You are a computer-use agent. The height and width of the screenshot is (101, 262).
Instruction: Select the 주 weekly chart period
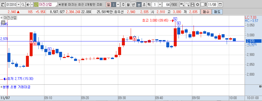123,5
